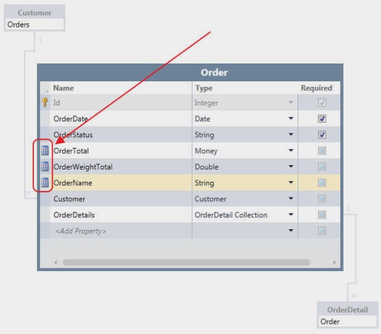Click the scroll left arrow in Order table
The image size is (381, 334).
coord(56,262)
